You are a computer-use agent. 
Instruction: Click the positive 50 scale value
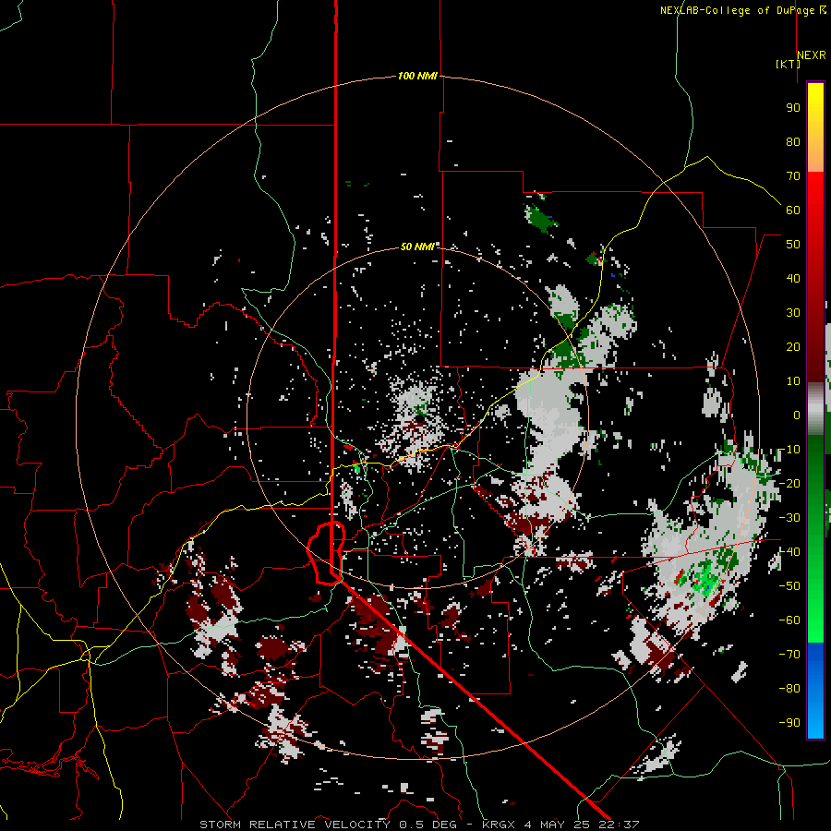(793, 245)
